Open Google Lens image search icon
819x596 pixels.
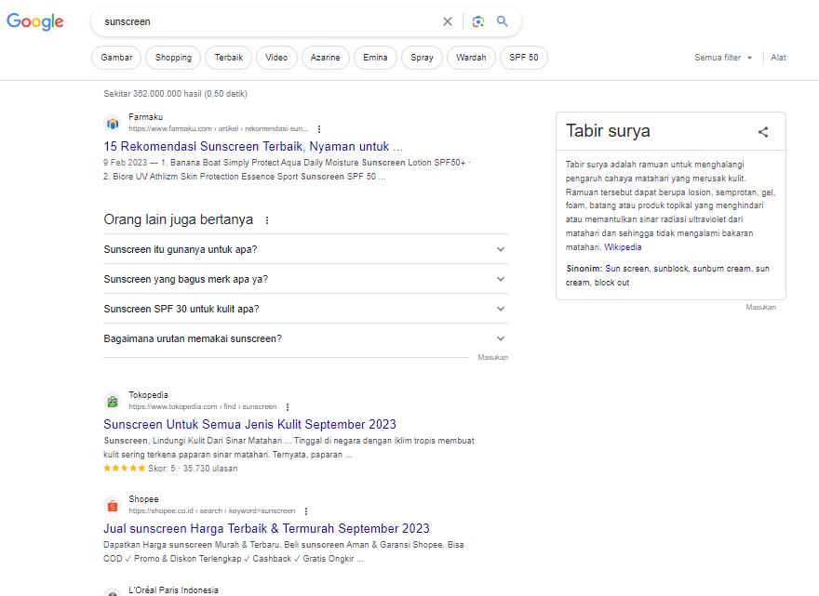[x=478, y=21]
